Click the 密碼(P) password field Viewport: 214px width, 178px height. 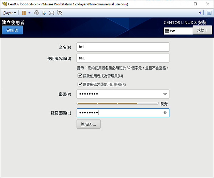123,94
